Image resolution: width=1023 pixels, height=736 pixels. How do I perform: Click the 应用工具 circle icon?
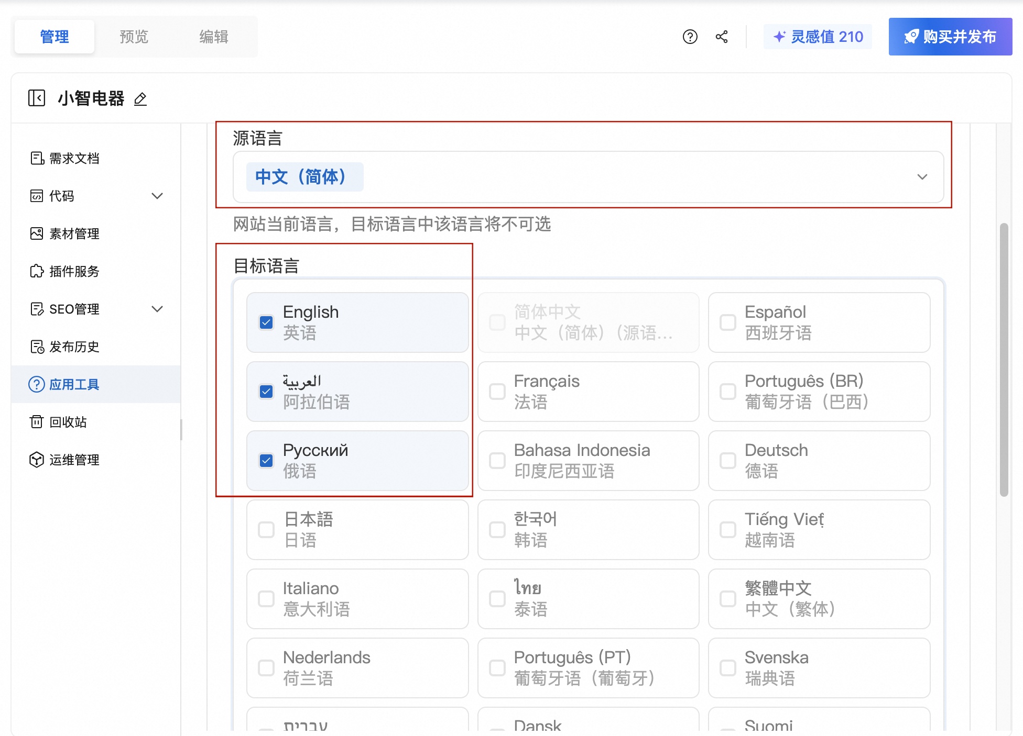[37, 384]
